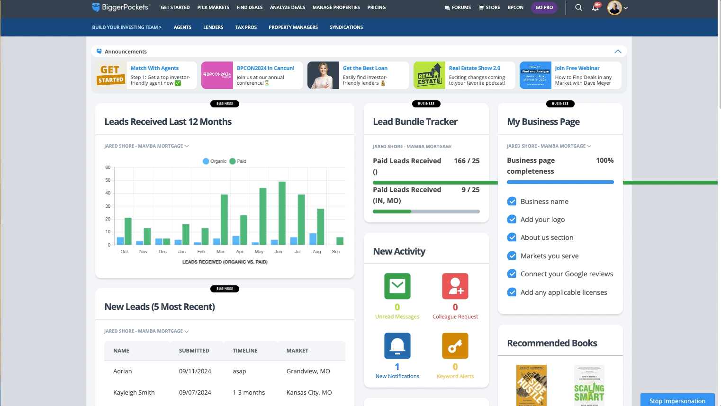The image size is (721, 406).
Task: Click the Go Pro button
Action: (x=544, y=8)
